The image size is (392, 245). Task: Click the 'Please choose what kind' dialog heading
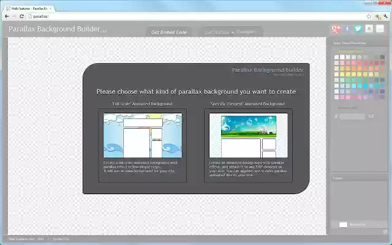tap(196, 92)
